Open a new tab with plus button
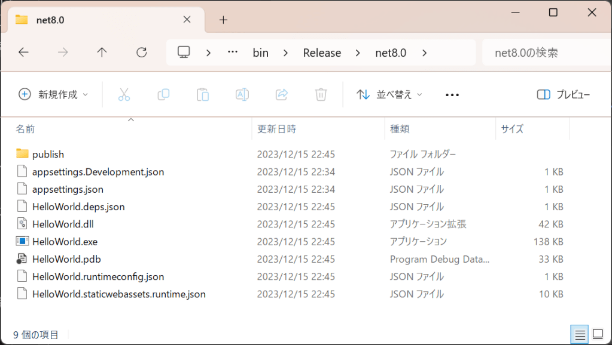The image size is (612, 345). pos(223,20)
